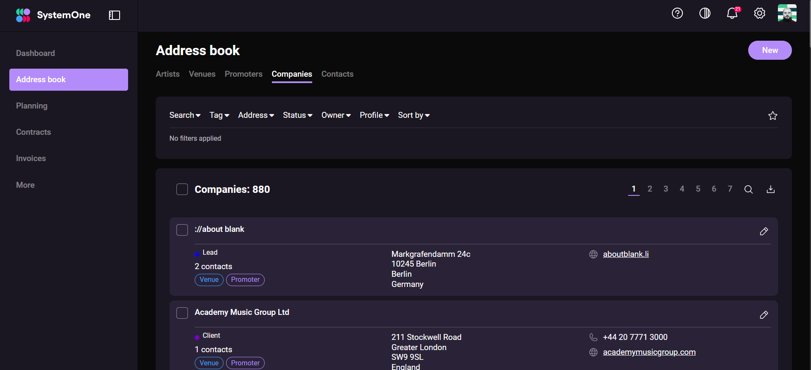The width and height of the screenshot is (811, 370).
Task: Click the New button
Action: click(x=770, y=50)
